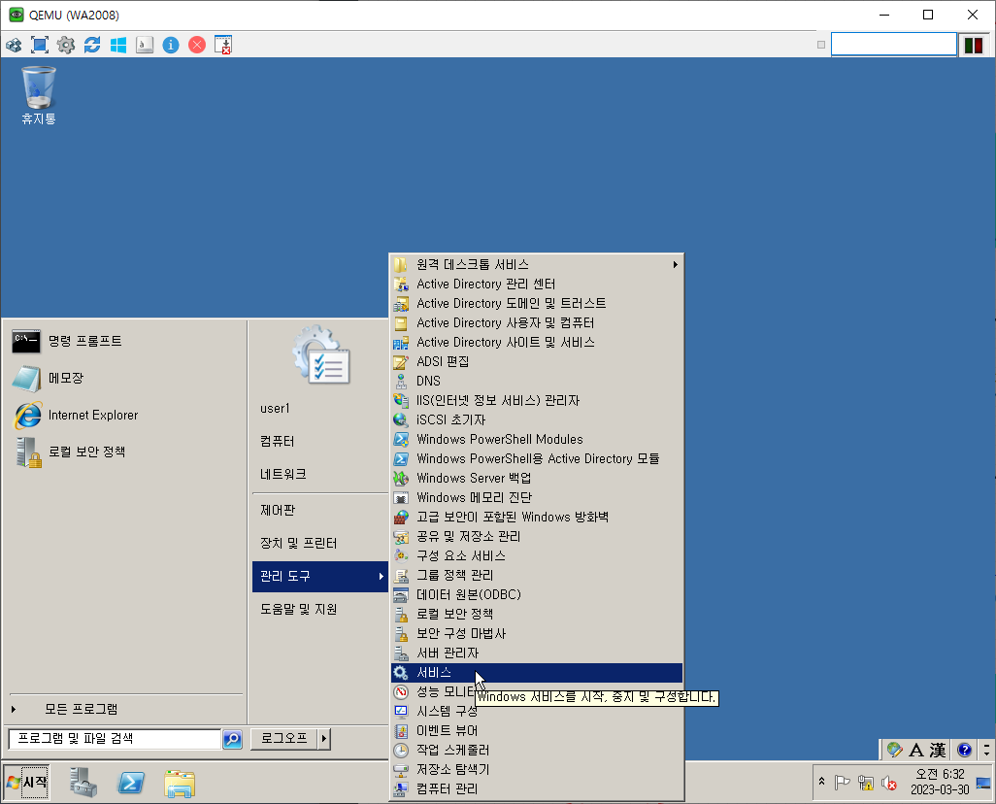Click the 漢 Hanja language bar button
The height and width of the screenshot is (804, 996).
tap(938, 750)
